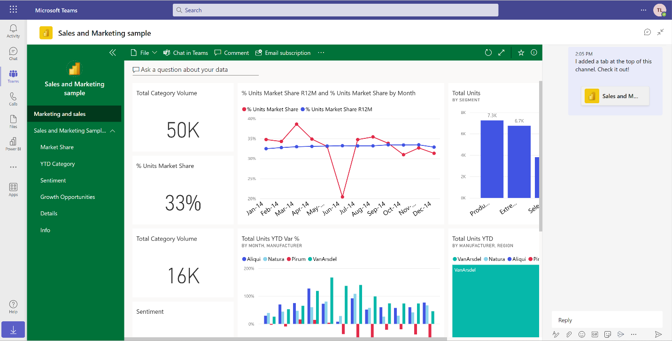Collapse the Sales and Marketing Sample report group

click(x=113, y=131)
